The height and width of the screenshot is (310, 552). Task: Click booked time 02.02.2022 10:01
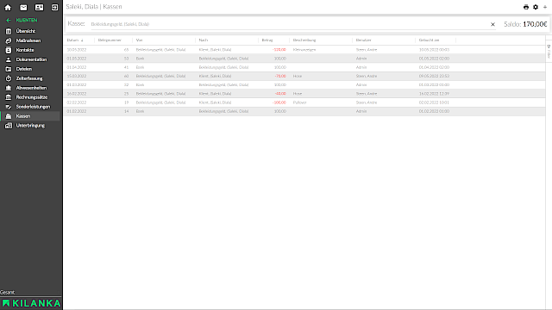point(434,102)
